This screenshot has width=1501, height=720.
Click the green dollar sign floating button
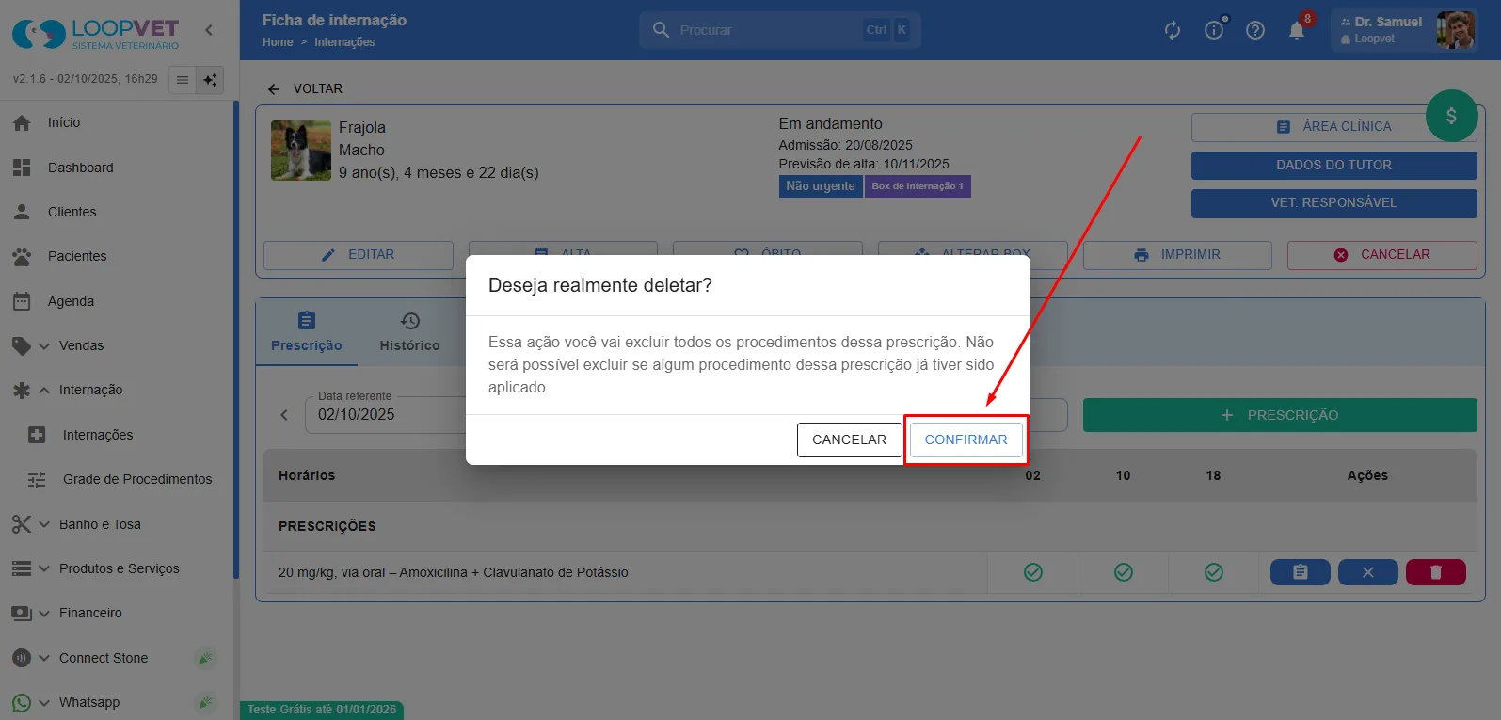(x=1451, y=116)
